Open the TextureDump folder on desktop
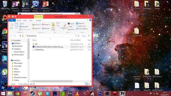171x96 pixels. click(137, 32)
